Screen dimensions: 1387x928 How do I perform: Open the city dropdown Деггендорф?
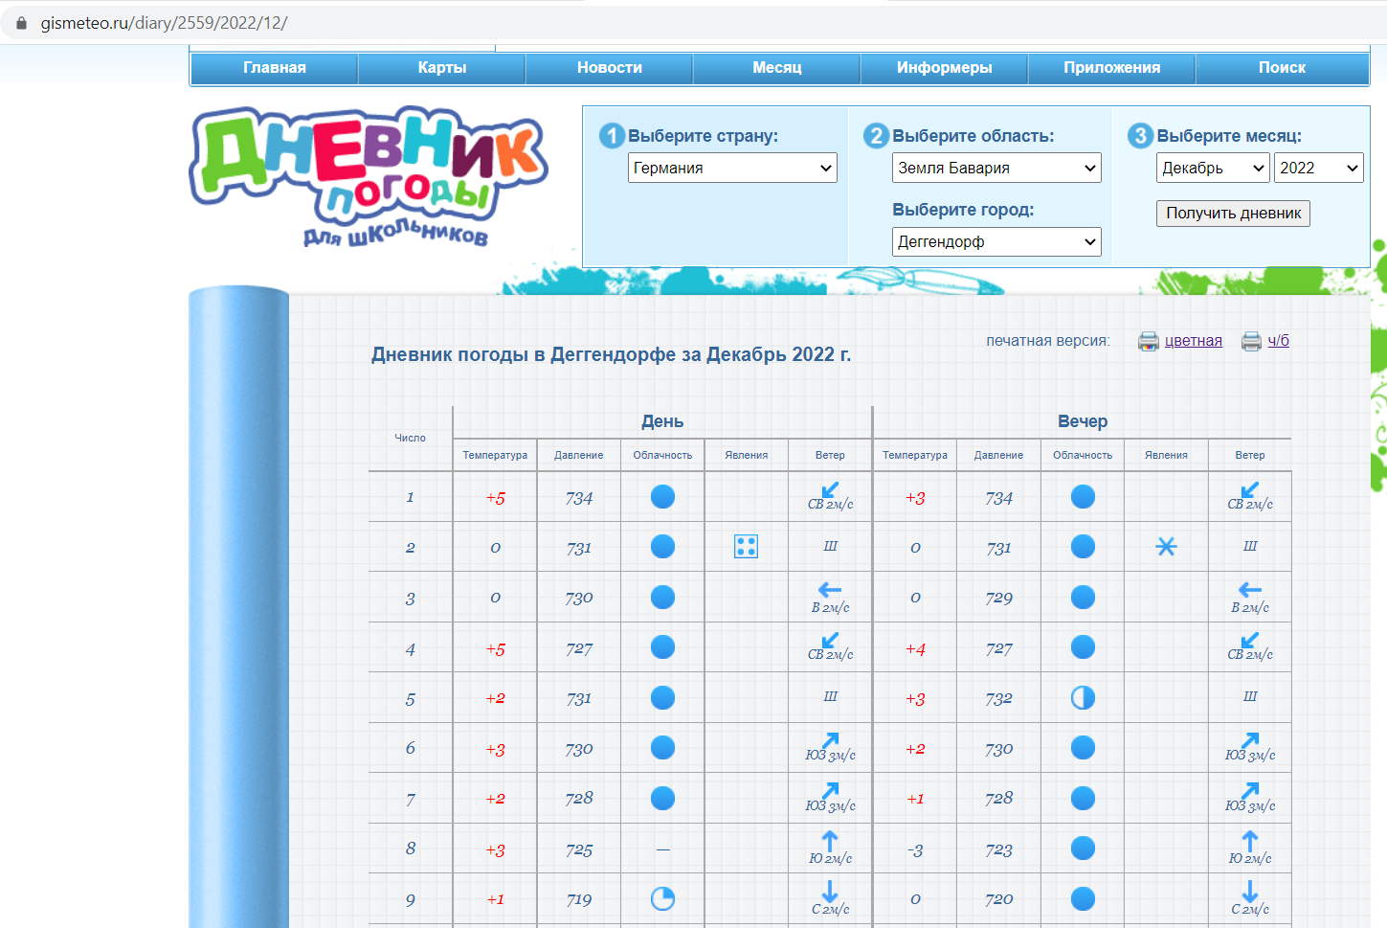click(x=996, y=241)
